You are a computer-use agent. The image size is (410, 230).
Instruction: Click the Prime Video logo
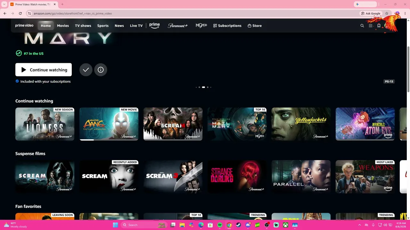(24, 26)
